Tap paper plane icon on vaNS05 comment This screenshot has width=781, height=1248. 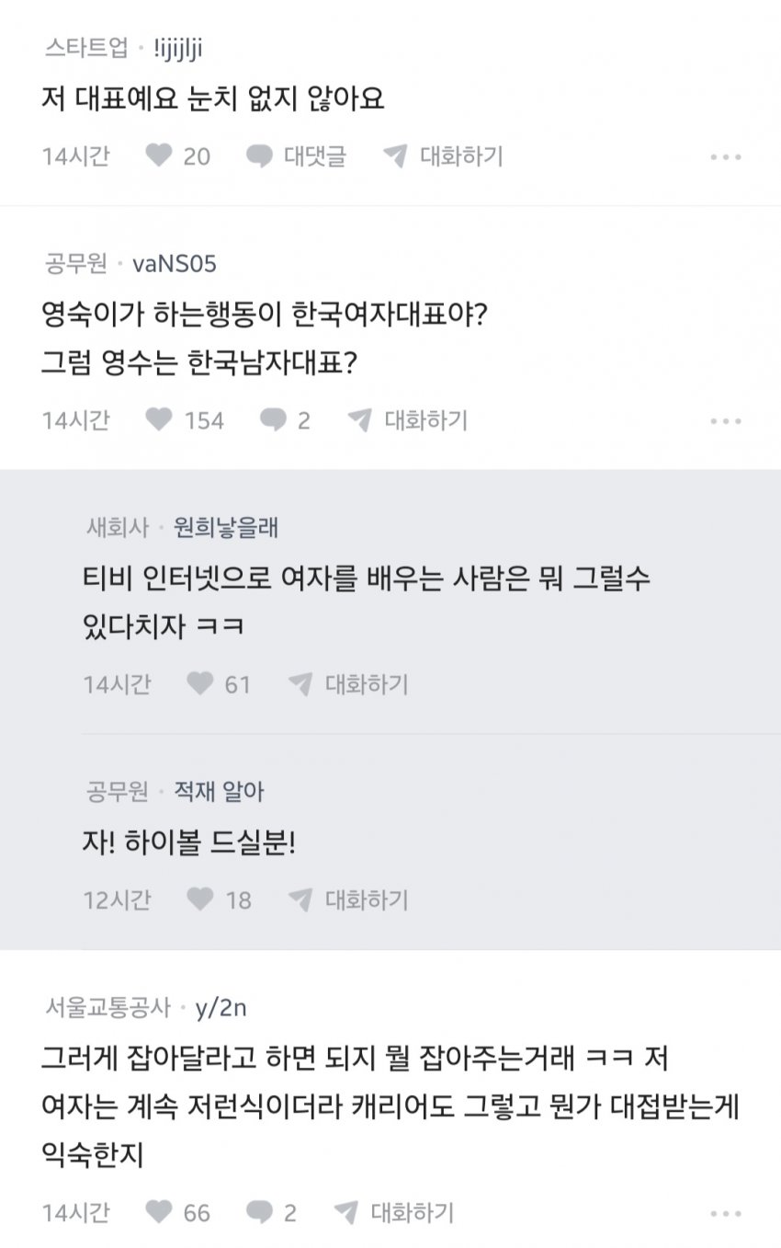pyautogui.click(x=359, y=420)
